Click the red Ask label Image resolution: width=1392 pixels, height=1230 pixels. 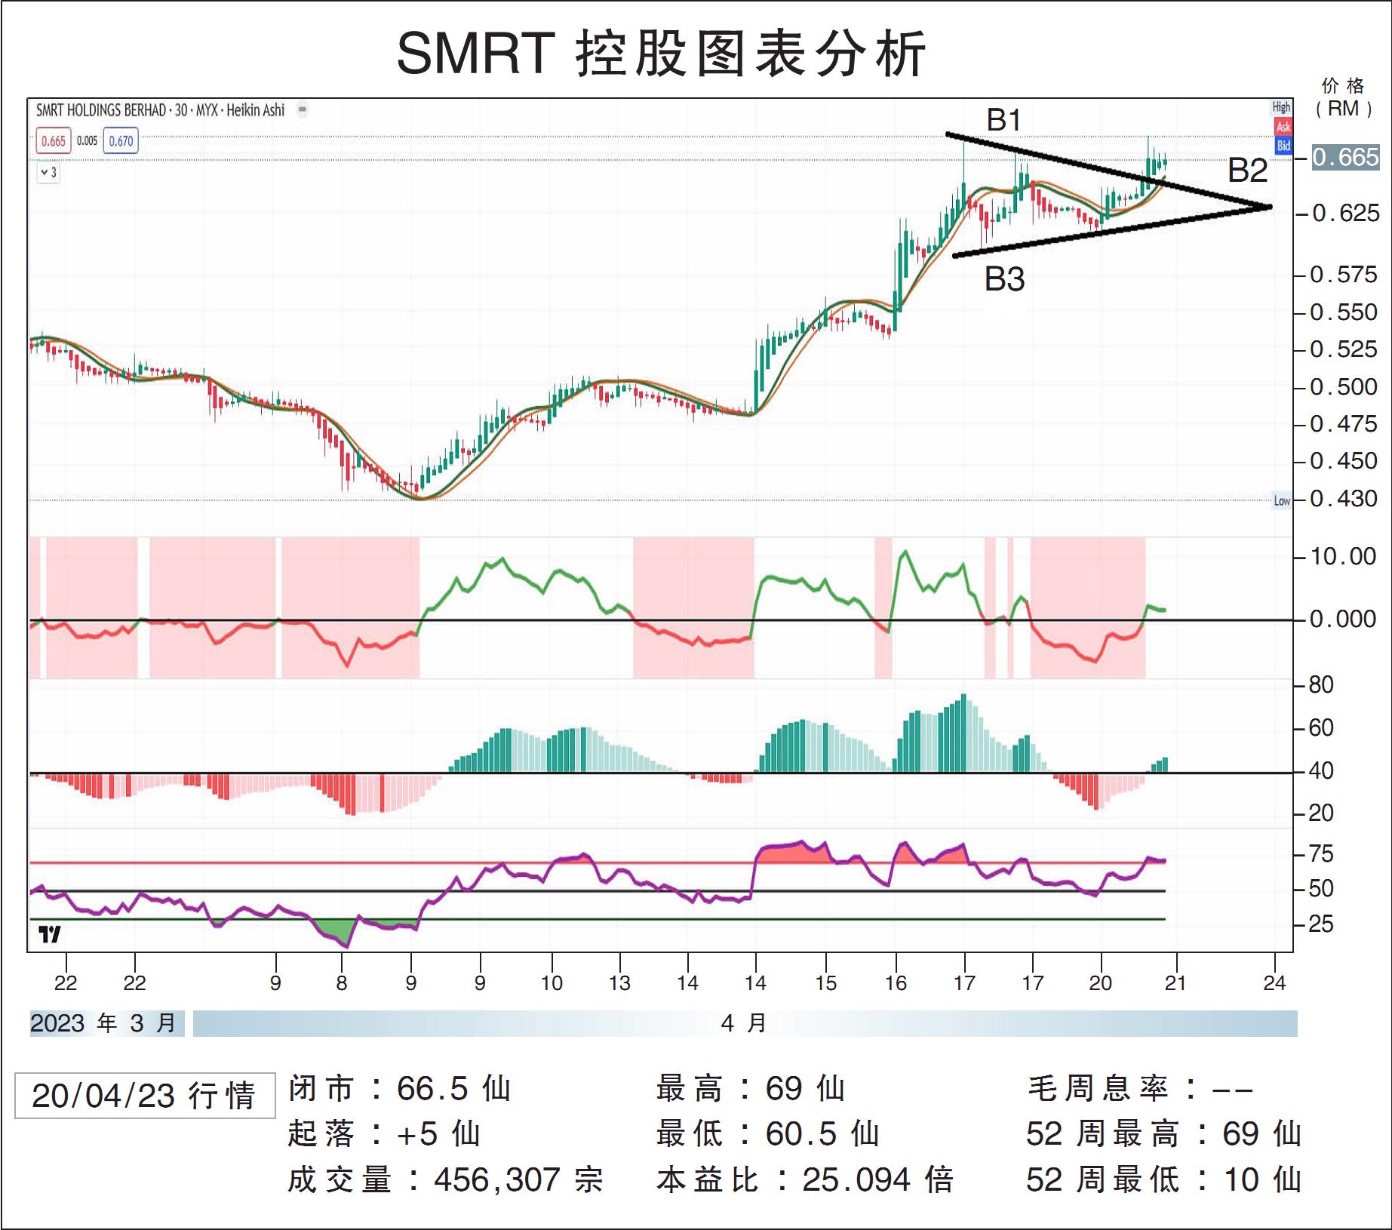(1283, 127)
